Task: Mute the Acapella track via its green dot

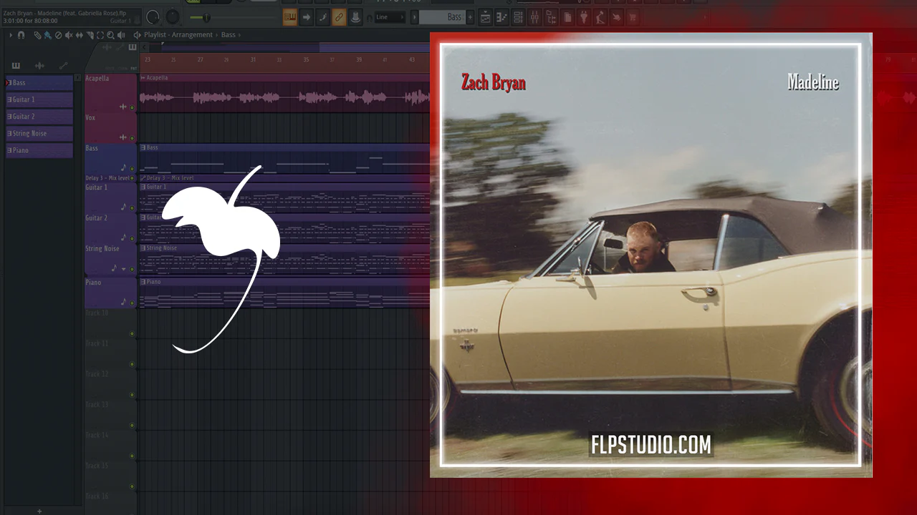Action: [132, 107]
